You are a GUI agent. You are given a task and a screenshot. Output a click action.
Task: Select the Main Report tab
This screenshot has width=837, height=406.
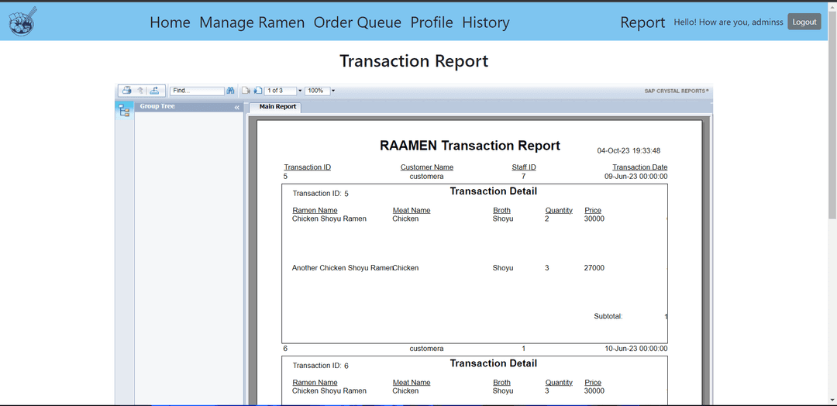277,107
